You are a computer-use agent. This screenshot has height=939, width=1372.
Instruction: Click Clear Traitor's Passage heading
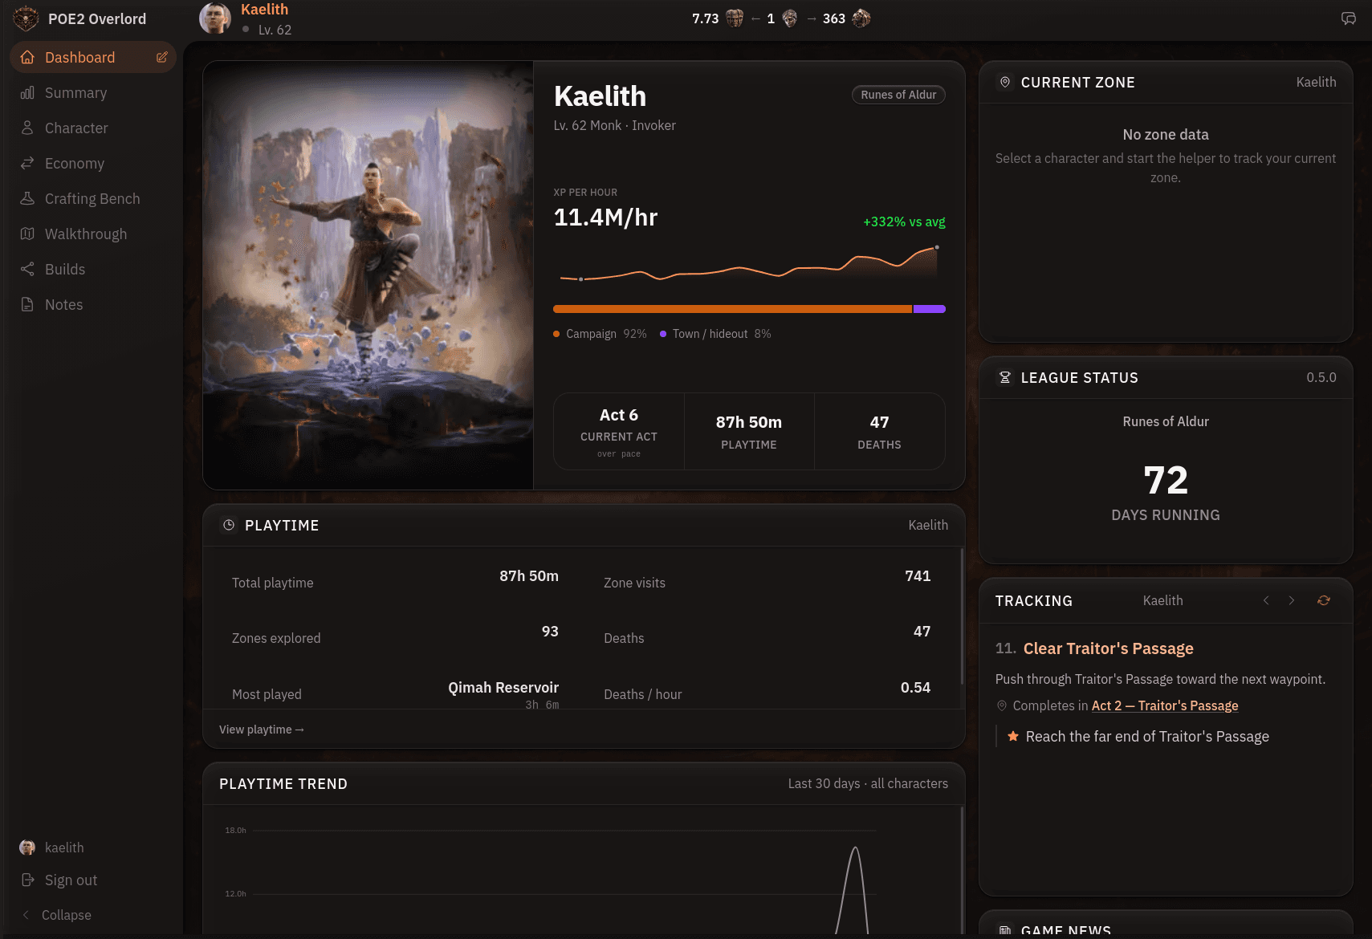pos(1108,648)
